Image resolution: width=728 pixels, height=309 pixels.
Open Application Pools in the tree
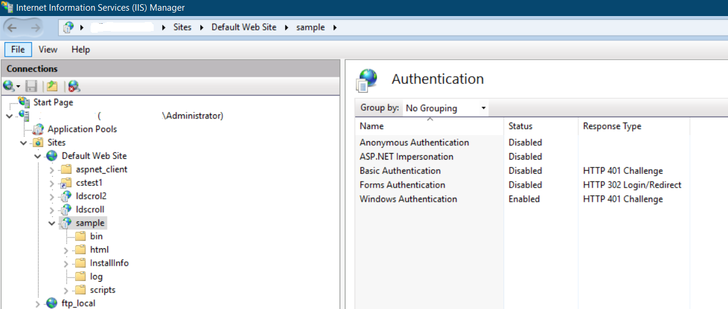[x=82, y=129]
